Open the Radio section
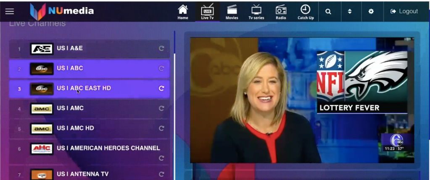 [281, 12]
